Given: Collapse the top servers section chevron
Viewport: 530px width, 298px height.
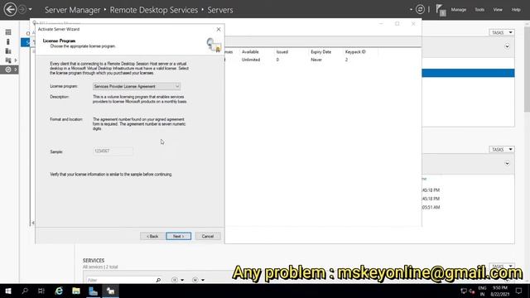Looking at the screenshot, I should click(x=507, y=46).
